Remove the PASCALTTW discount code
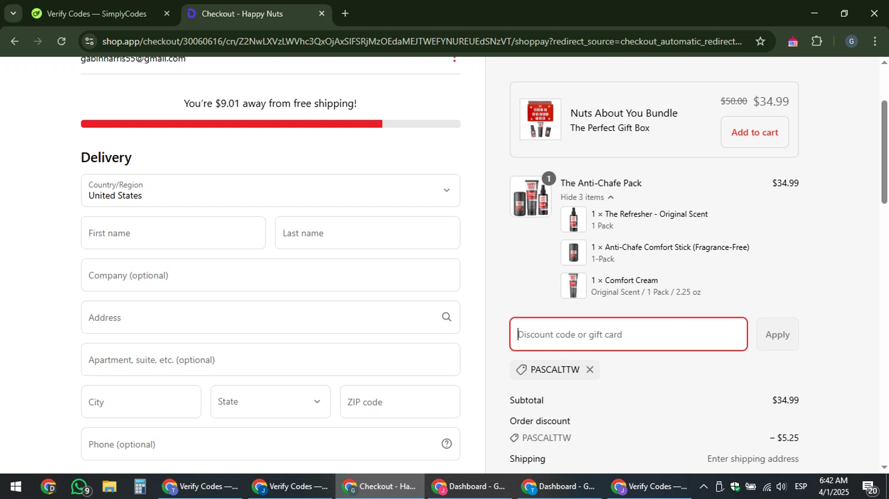Image resolution: width=889 pixels, height=499 pixels. tap(590, 369)
